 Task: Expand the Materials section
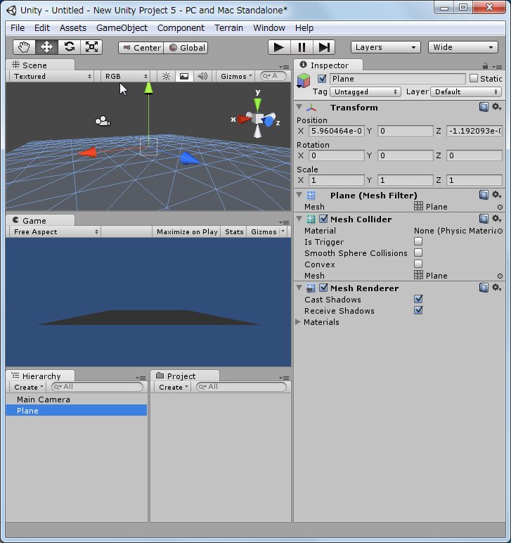[x=299, y=322]
